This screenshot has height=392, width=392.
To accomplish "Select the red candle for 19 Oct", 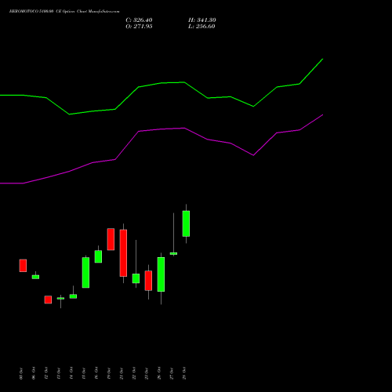I will pos(111,239).
